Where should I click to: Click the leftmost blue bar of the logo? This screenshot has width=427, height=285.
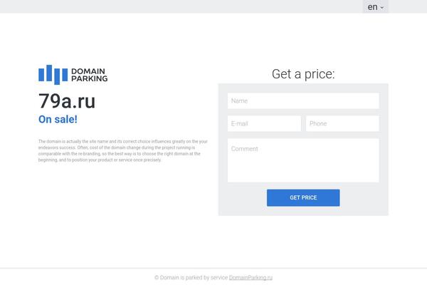(x=41, y=75)
